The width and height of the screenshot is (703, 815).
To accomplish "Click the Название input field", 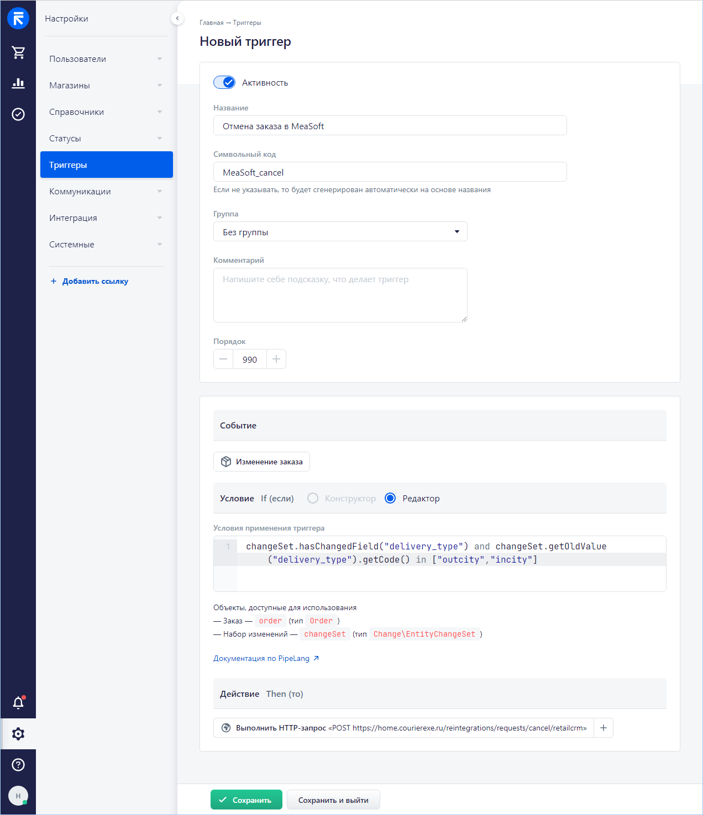I will point(390,125).
